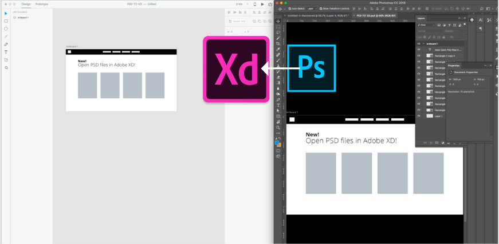
Task: Click the Artboard 1 label on XD canvas
Action: coord(72,47)
